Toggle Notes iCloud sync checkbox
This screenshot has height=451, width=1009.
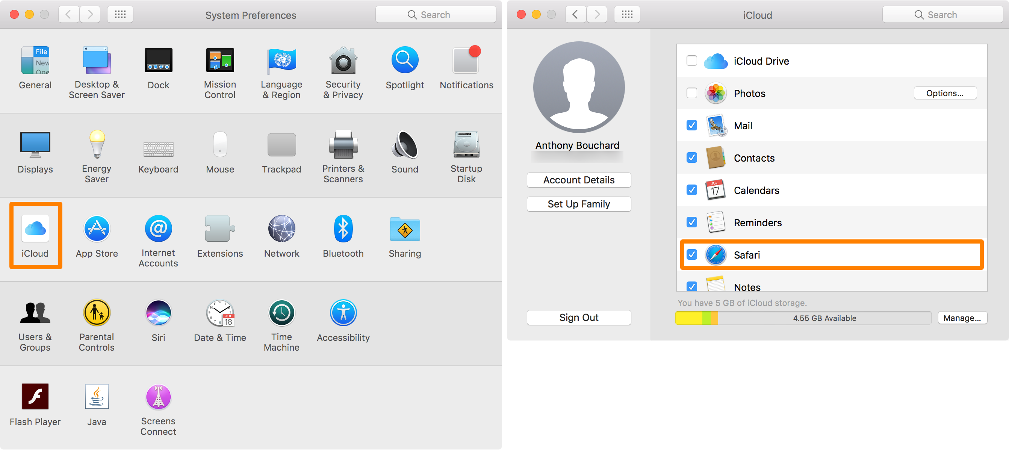(692, 286)
